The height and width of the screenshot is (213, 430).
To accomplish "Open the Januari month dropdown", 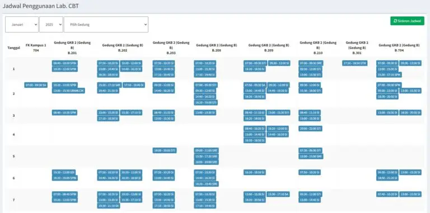I will pos(22,25).
